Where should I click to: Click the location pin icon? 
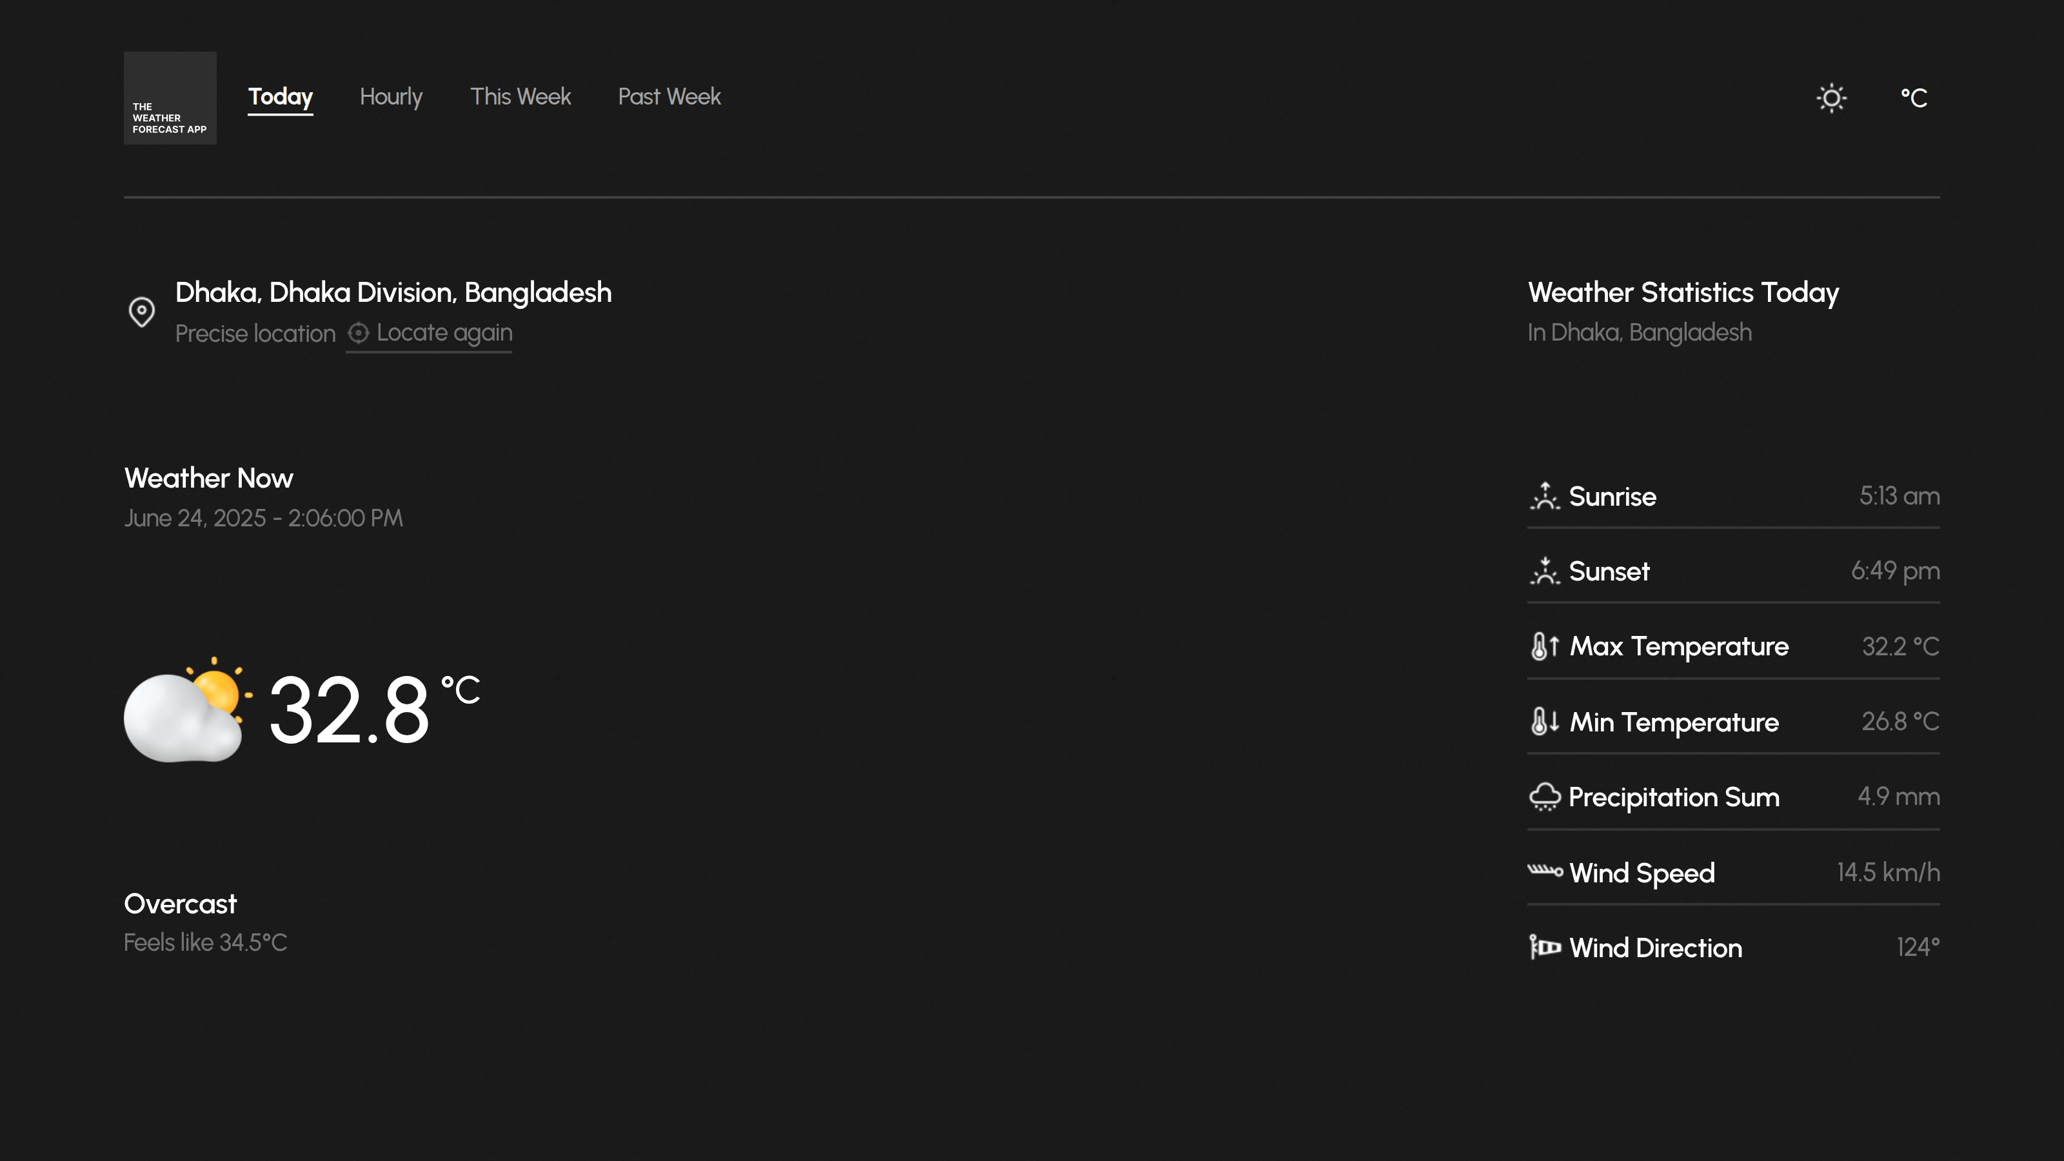[x=142, y=312]
